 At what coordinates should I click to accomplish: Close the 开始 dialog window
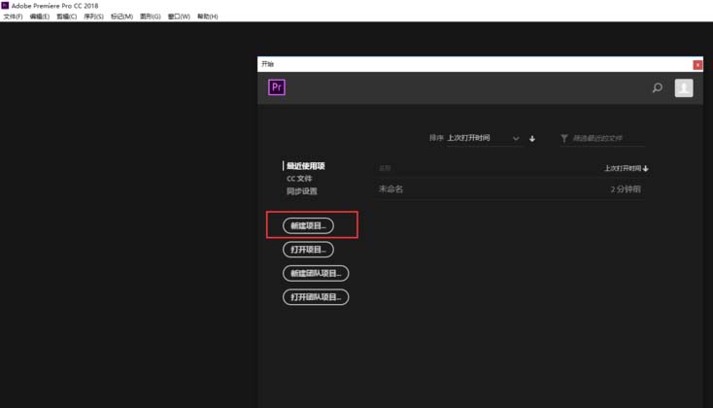click(x=697, y=64)
